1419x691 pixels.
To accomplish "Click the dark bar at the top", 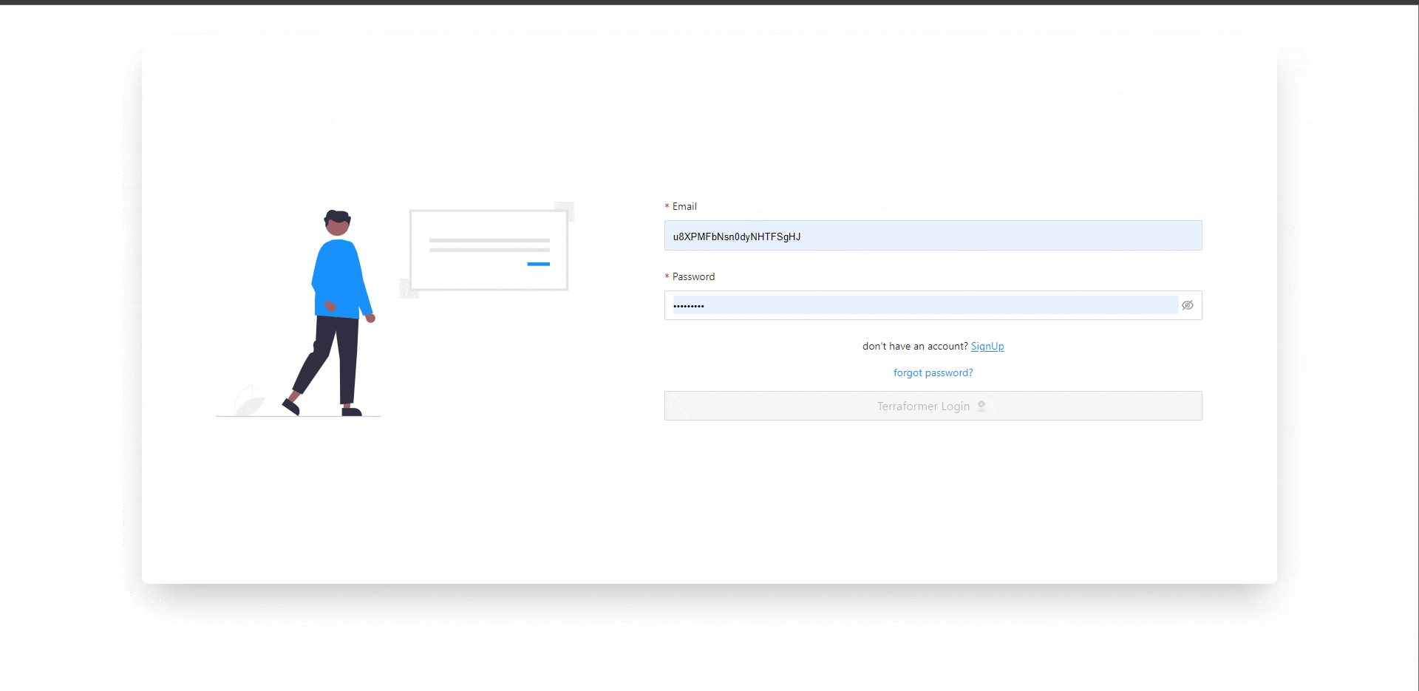I will (x=709, y=2).
